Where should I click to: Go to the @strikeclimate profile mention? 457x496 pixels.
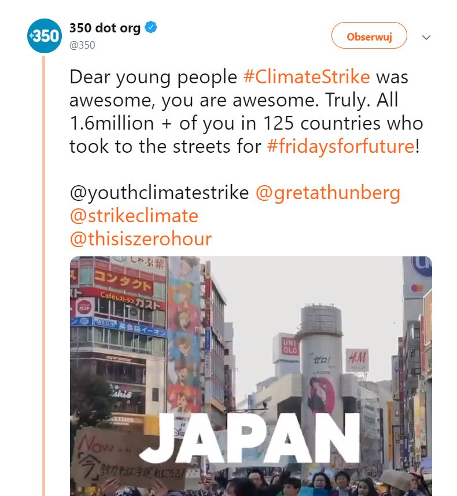click(134, 216)
